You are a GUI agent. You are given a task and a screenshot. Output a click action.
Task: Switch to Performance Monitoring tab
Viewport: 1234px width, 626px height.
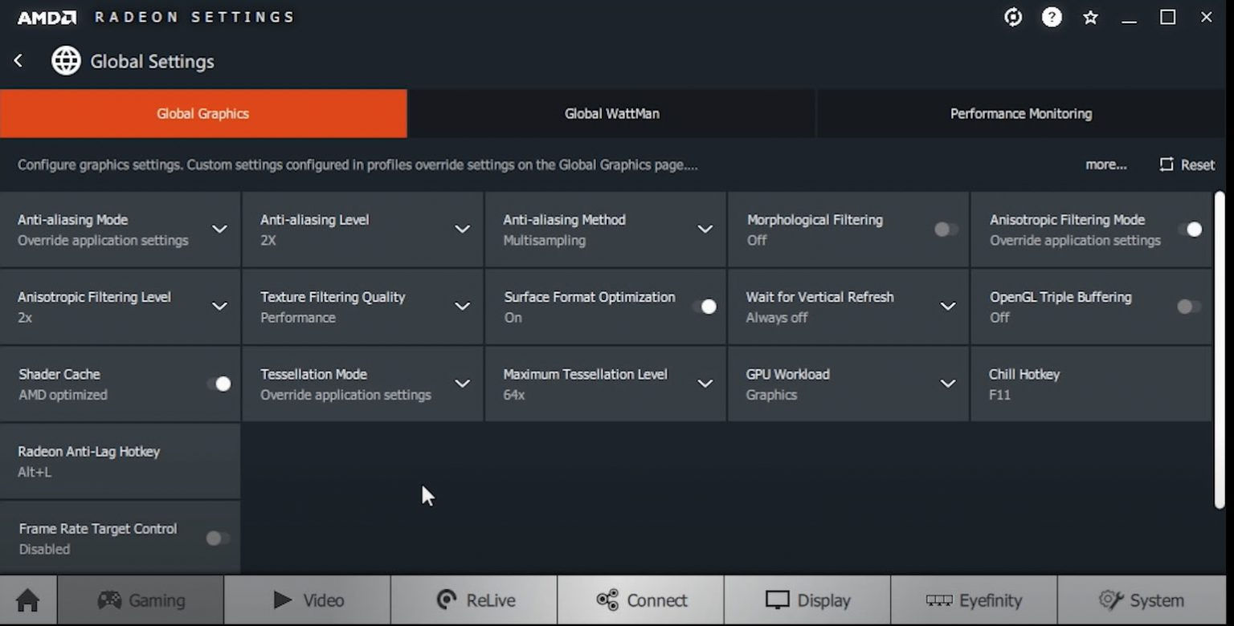tap(1020, 113)
